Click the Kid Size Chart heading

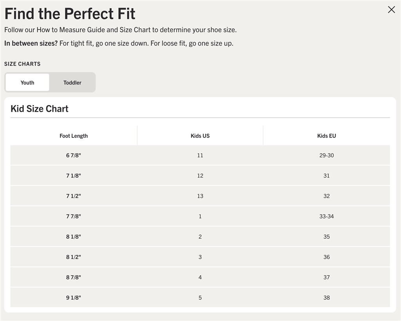(x=40, y=109)
